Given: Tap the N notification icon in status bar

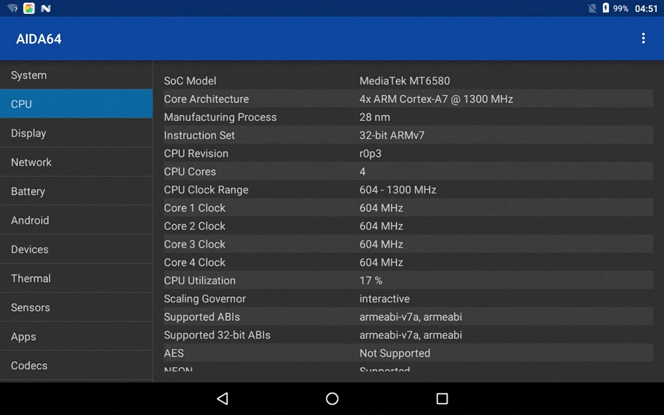Looking at the screenshot, I should [46, 8].
